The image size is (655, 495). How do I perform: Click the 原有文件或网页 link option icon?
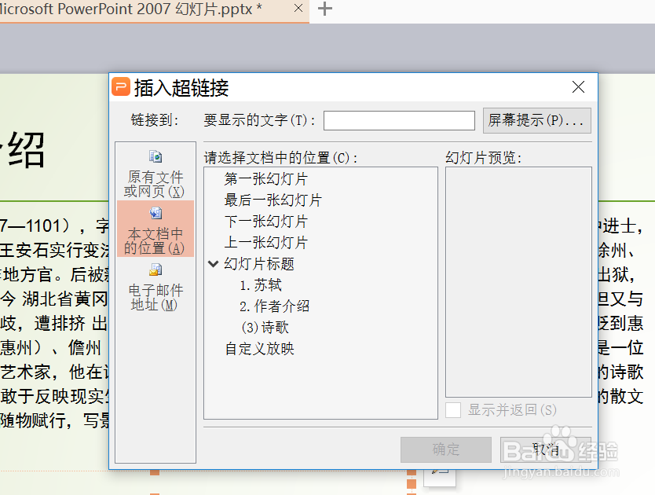coord(155,156)
